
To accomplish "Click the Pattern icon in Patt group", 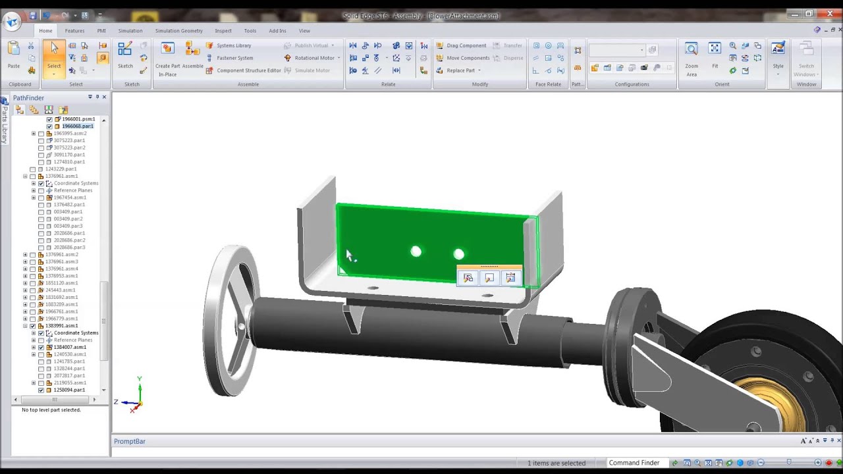I will point(578,51).
